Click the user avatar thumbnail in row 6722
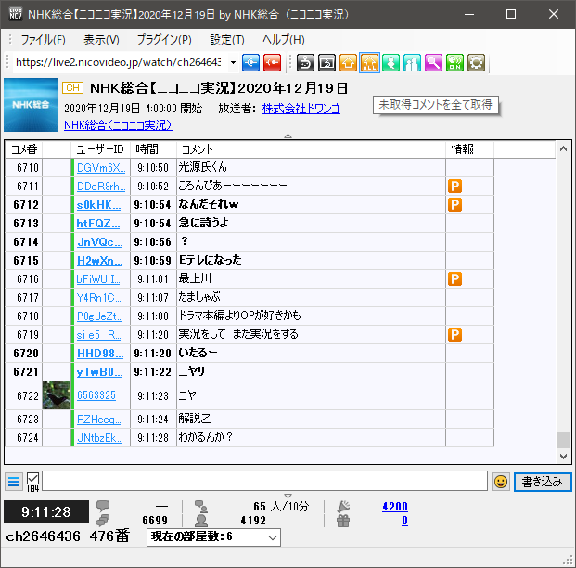Viewport: 576px width, 568px height. point(57,395)
